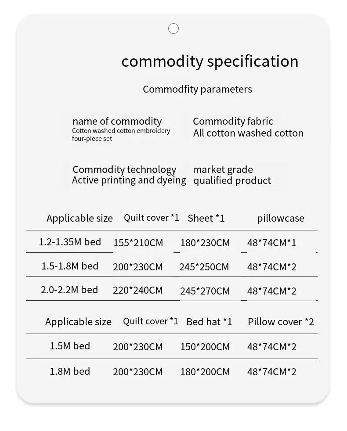Select the "1.8M bed" row label
Image resolution: width=347 pixels, height=431 pixels.
click(x=70, y=371)
